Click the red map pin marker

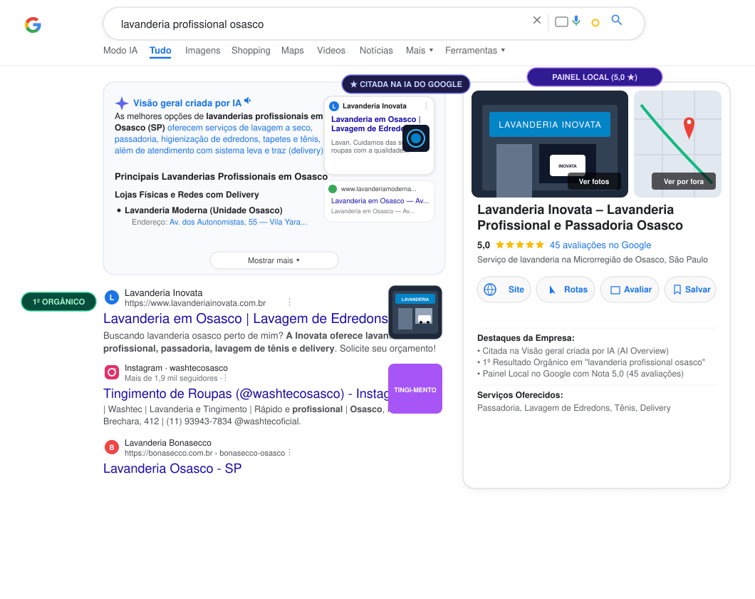click(x=689, y=128)
